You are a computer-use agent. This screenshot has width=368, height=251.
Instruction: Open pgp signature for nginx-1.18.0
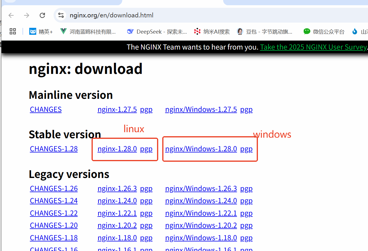click(x=146, y=238)
